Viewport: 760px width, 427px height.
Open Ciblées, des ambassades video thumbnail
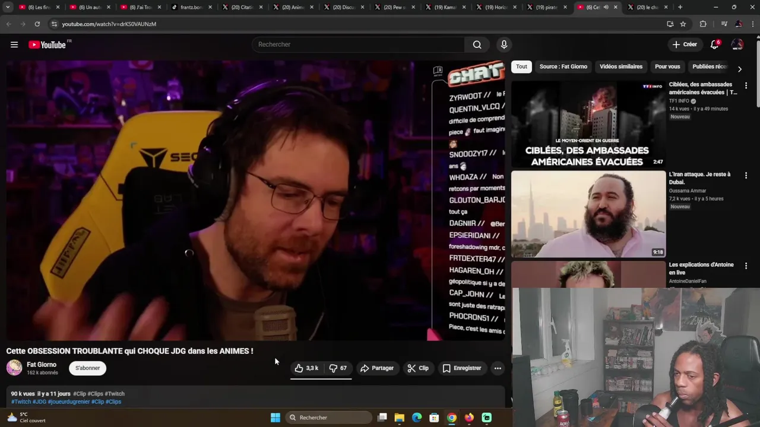[x=588, y=124]
